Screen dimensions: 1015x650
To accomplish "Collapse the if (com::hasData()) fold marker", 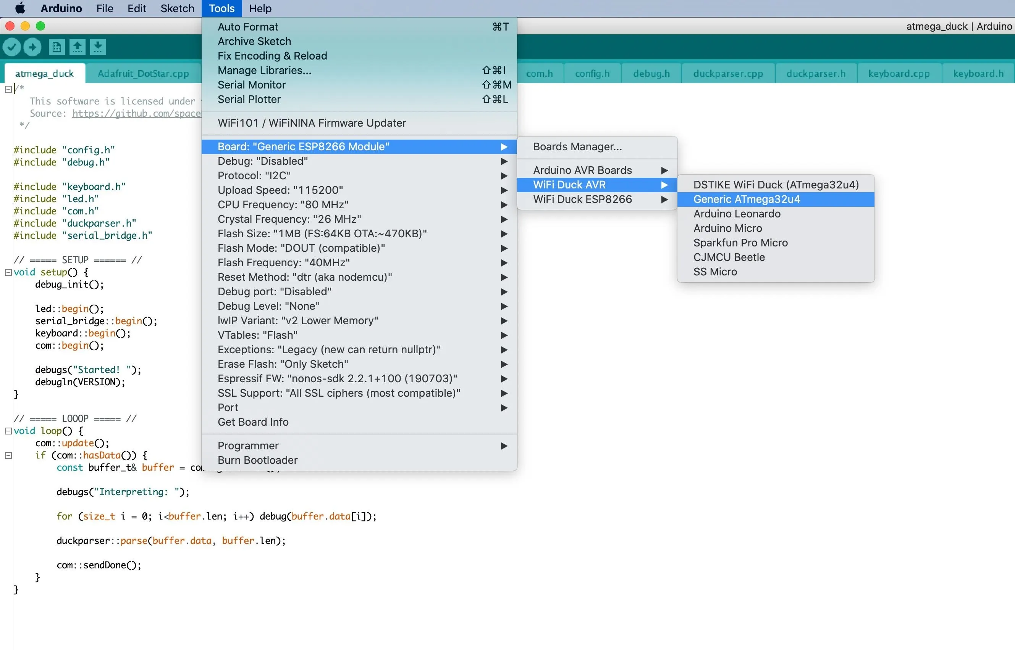I will [x=8, y=455].
